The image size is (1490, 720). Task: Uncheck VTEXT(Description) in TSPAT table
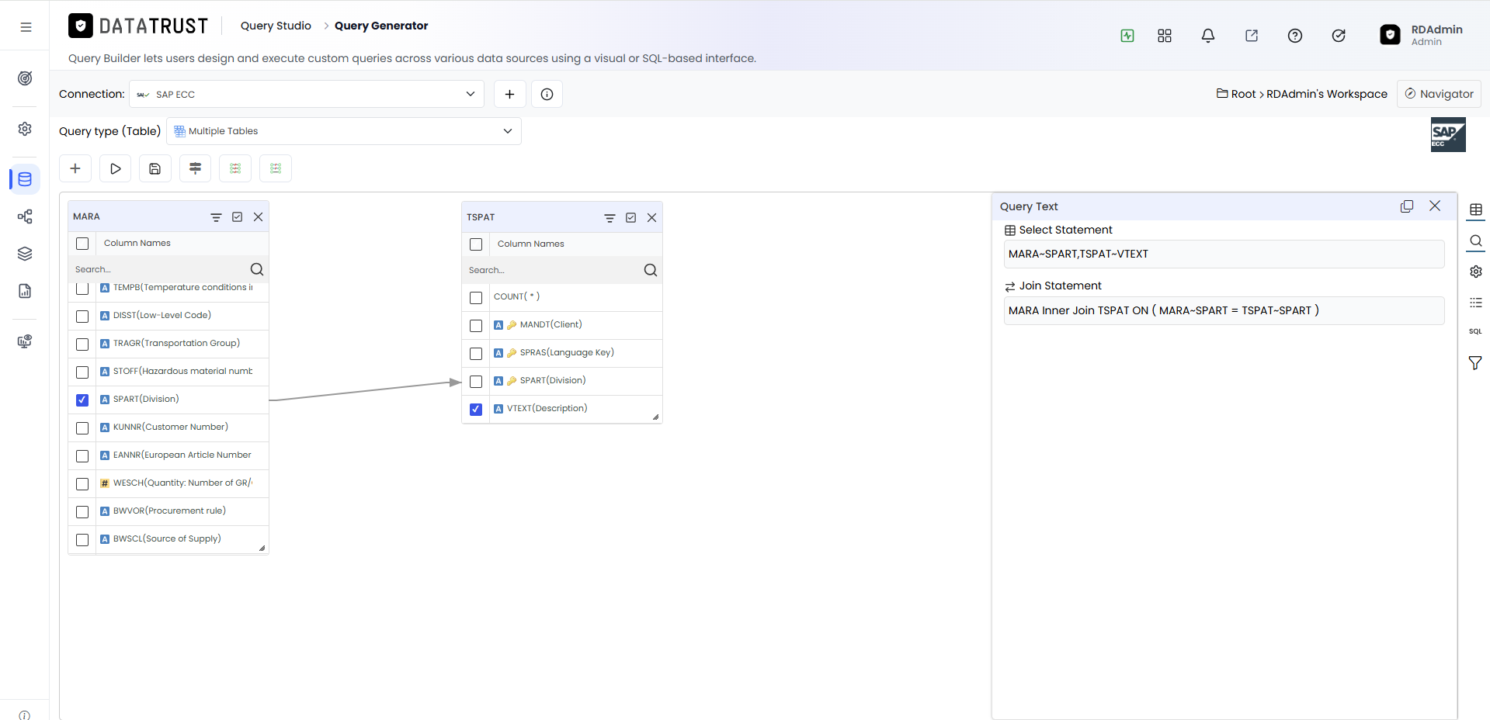(x=476, y=409)
